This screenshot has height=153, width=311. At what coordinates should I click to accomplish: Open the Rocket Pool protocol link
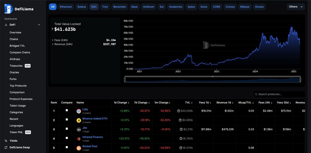(90, 146)
